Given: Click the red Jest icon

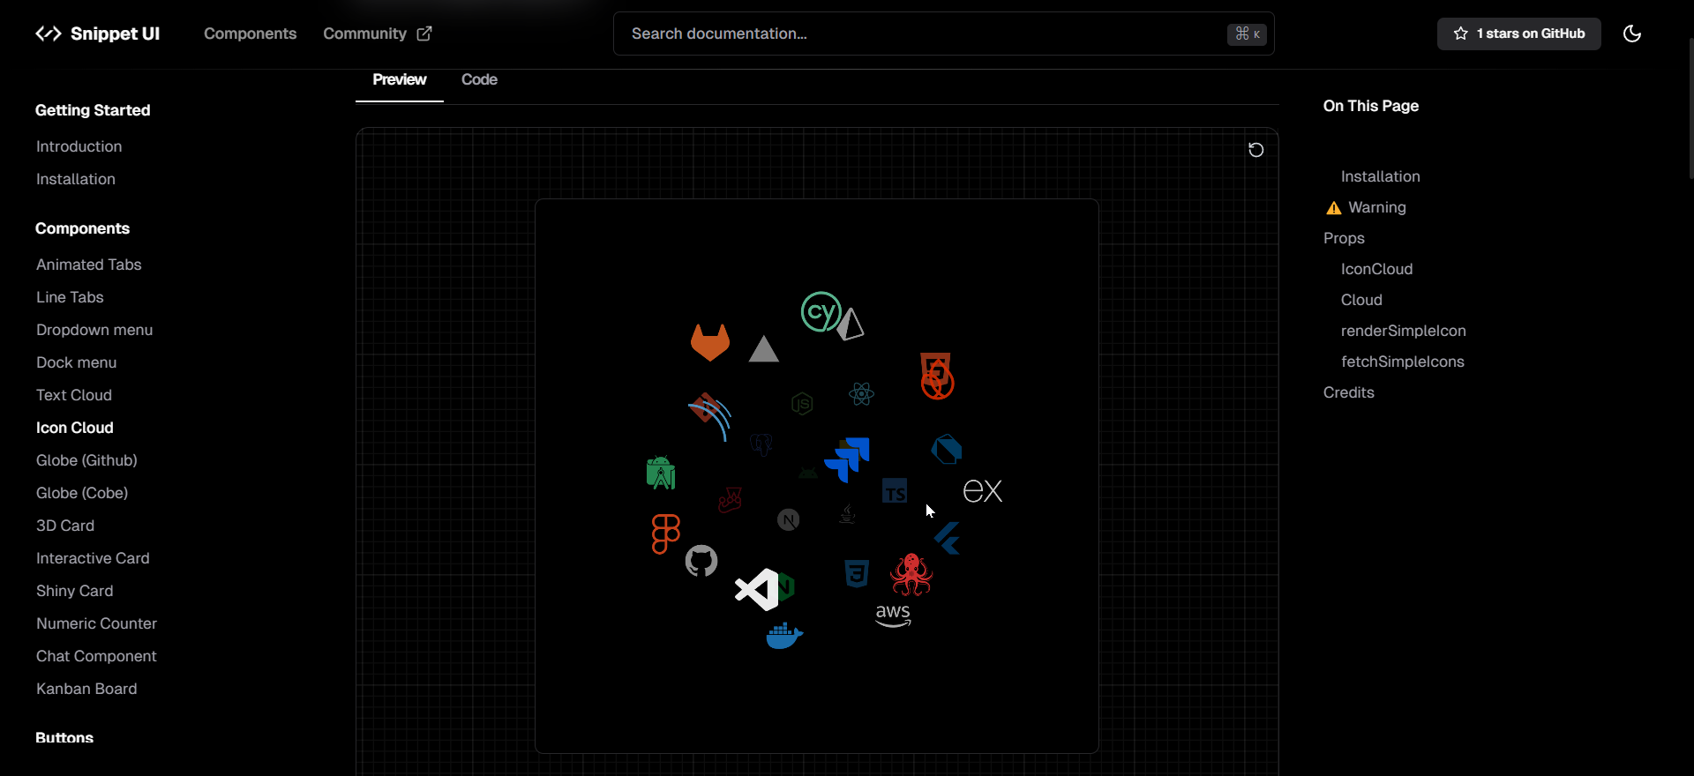Looking at the screenshot, I should pos(730,500).
